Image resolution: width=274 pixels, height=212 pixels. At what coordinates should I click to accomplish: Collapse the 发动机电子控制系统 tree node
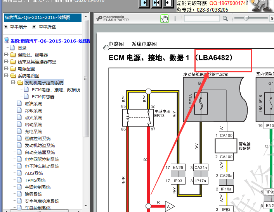13,82
